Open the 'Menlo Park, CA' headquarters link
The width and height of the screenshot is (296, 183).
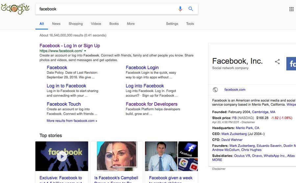point(247,128)
